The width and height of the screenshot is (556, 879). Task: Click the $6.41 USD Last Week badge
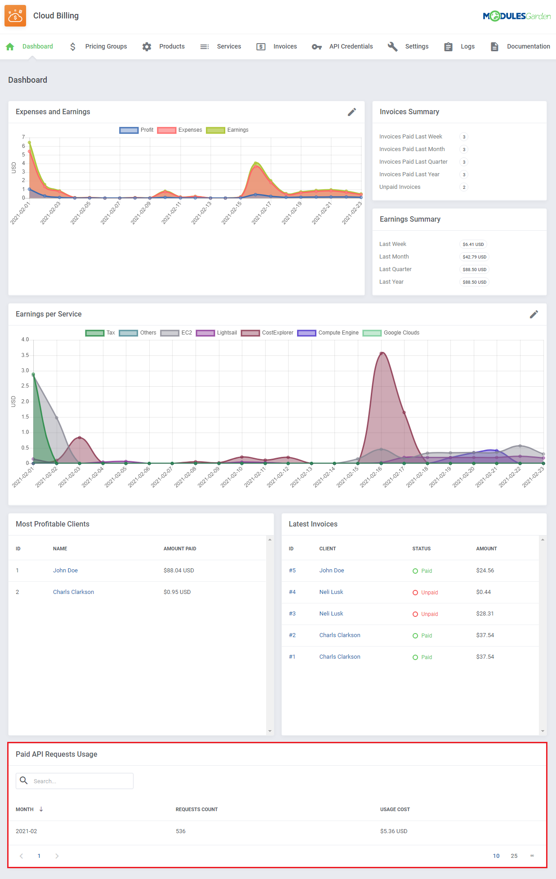pyautogui.click(x=473, y=245)
